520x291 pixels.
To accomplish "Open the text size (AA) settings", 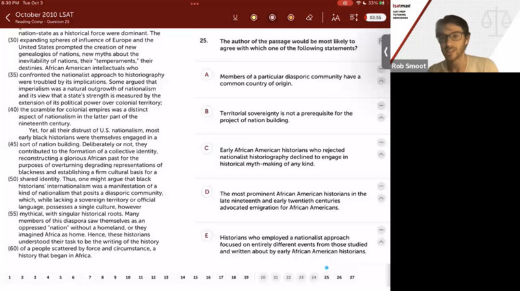I will 335,18.
